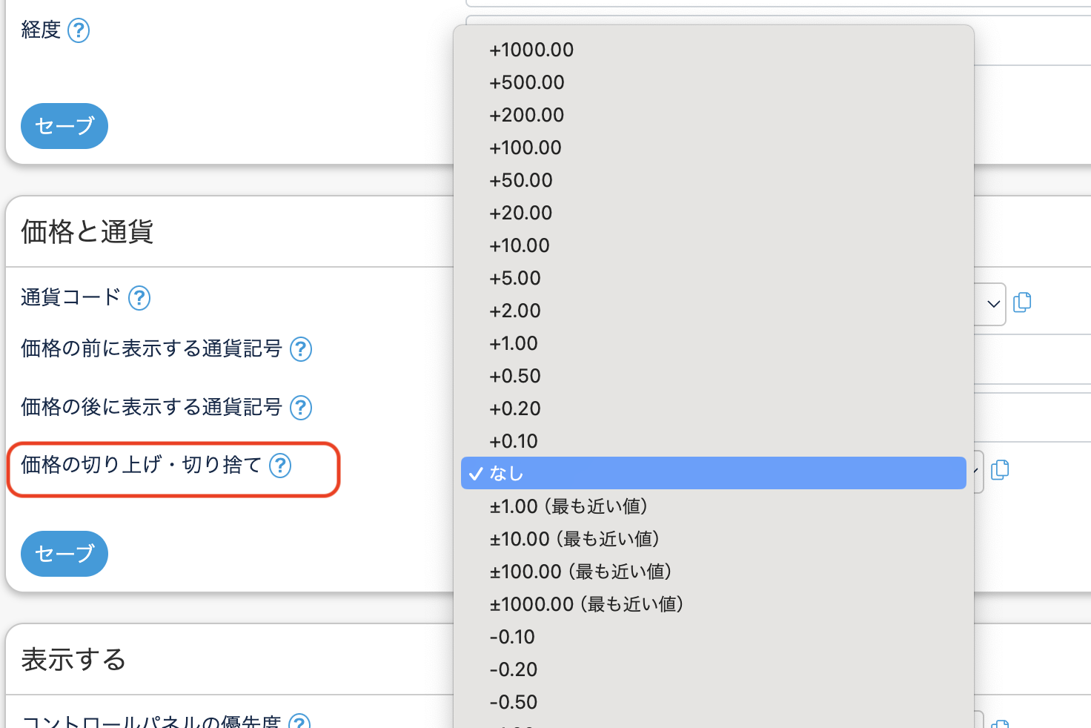This screenshot has height=728, width=1091.
Task: Select +0.10 in the dropdown list
Action: point(514,441)
